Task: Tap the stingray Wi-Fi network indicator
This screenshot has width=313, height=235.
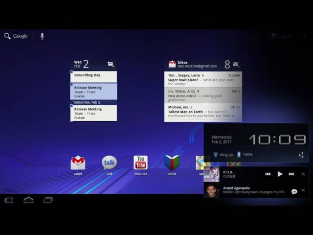Action: pos(223,155)
